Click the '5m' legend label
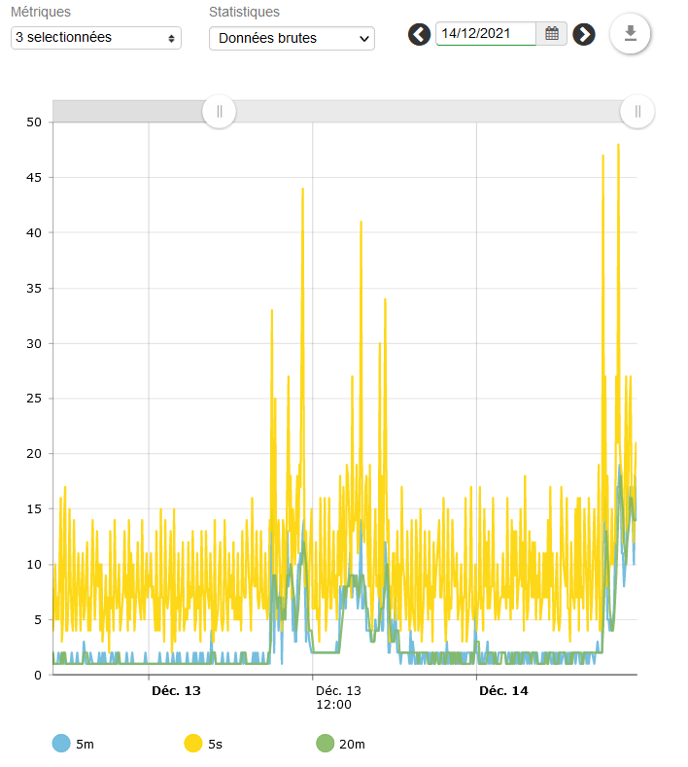The width and height of the screenshot is (688, 767). click(86, 744)
